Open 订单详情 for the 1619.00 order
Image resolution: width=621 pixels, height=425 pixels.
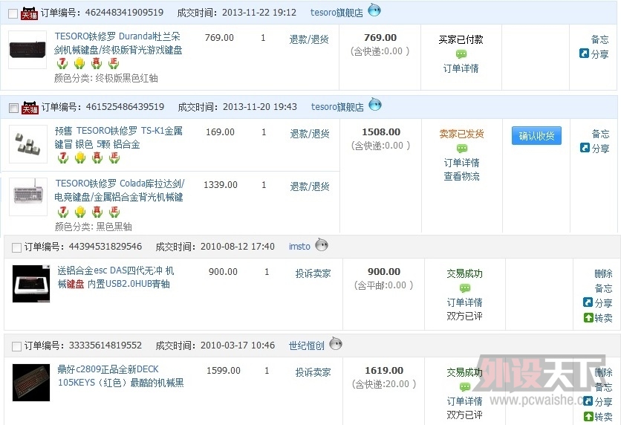point(465,400)
